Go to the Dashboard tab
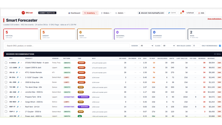The width and height of the screenshot is (222, 125). click(x=74, y=13)
